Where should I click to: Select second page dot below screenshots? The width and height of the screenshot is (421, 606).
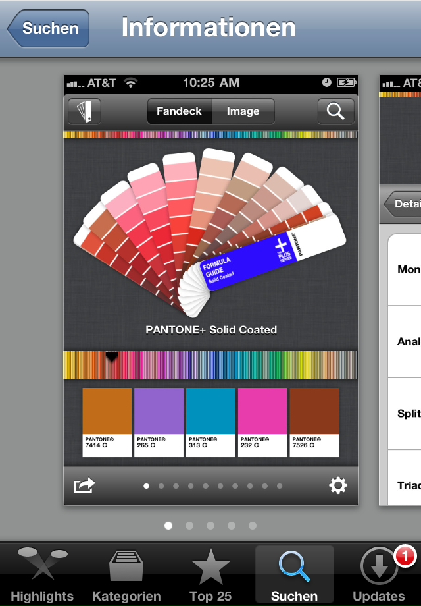click(x=189, y=526)
